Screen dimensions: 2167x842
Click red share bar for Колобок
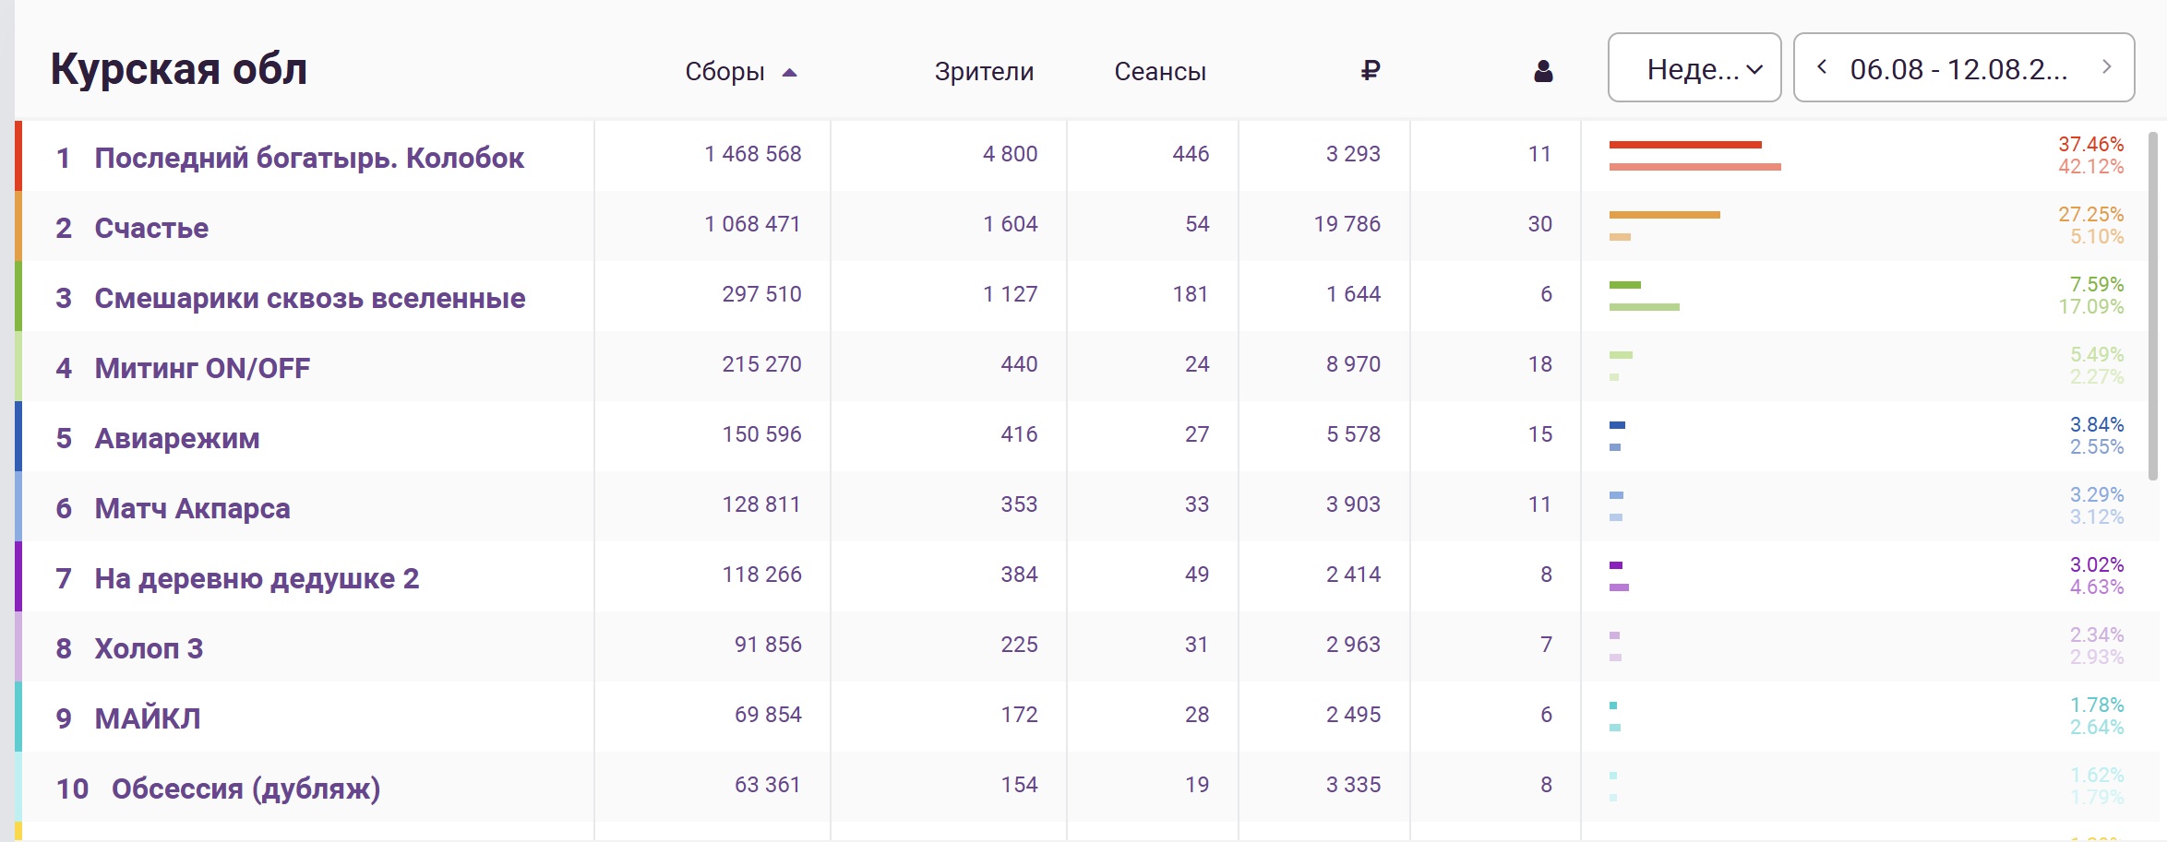[x=1685, y=145]
